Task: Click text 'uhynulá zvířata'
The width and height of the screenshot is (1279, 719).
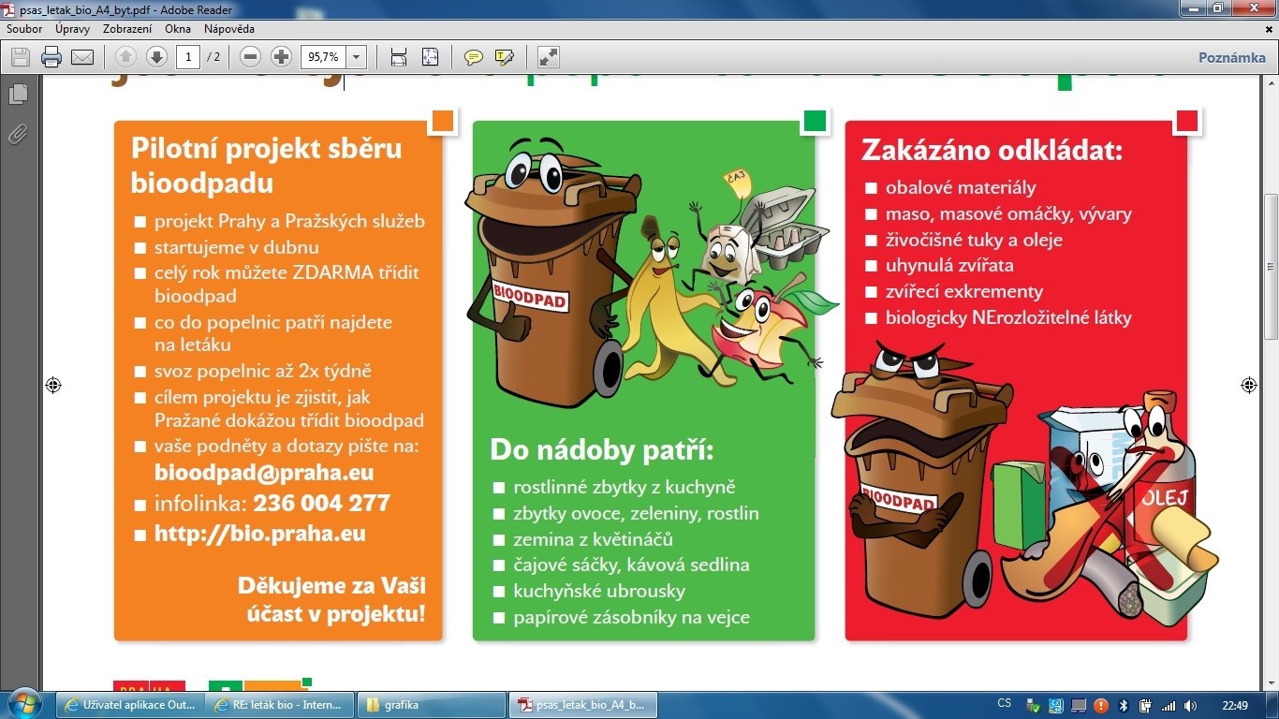Action: coord(949,265)
